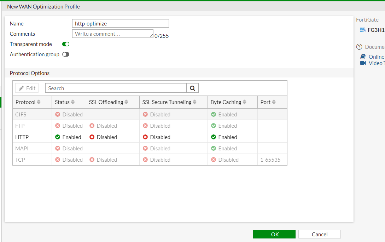Click HTTP Byte Caching enabled check icon
Screen dimensions: 385x242
point(214,137)
